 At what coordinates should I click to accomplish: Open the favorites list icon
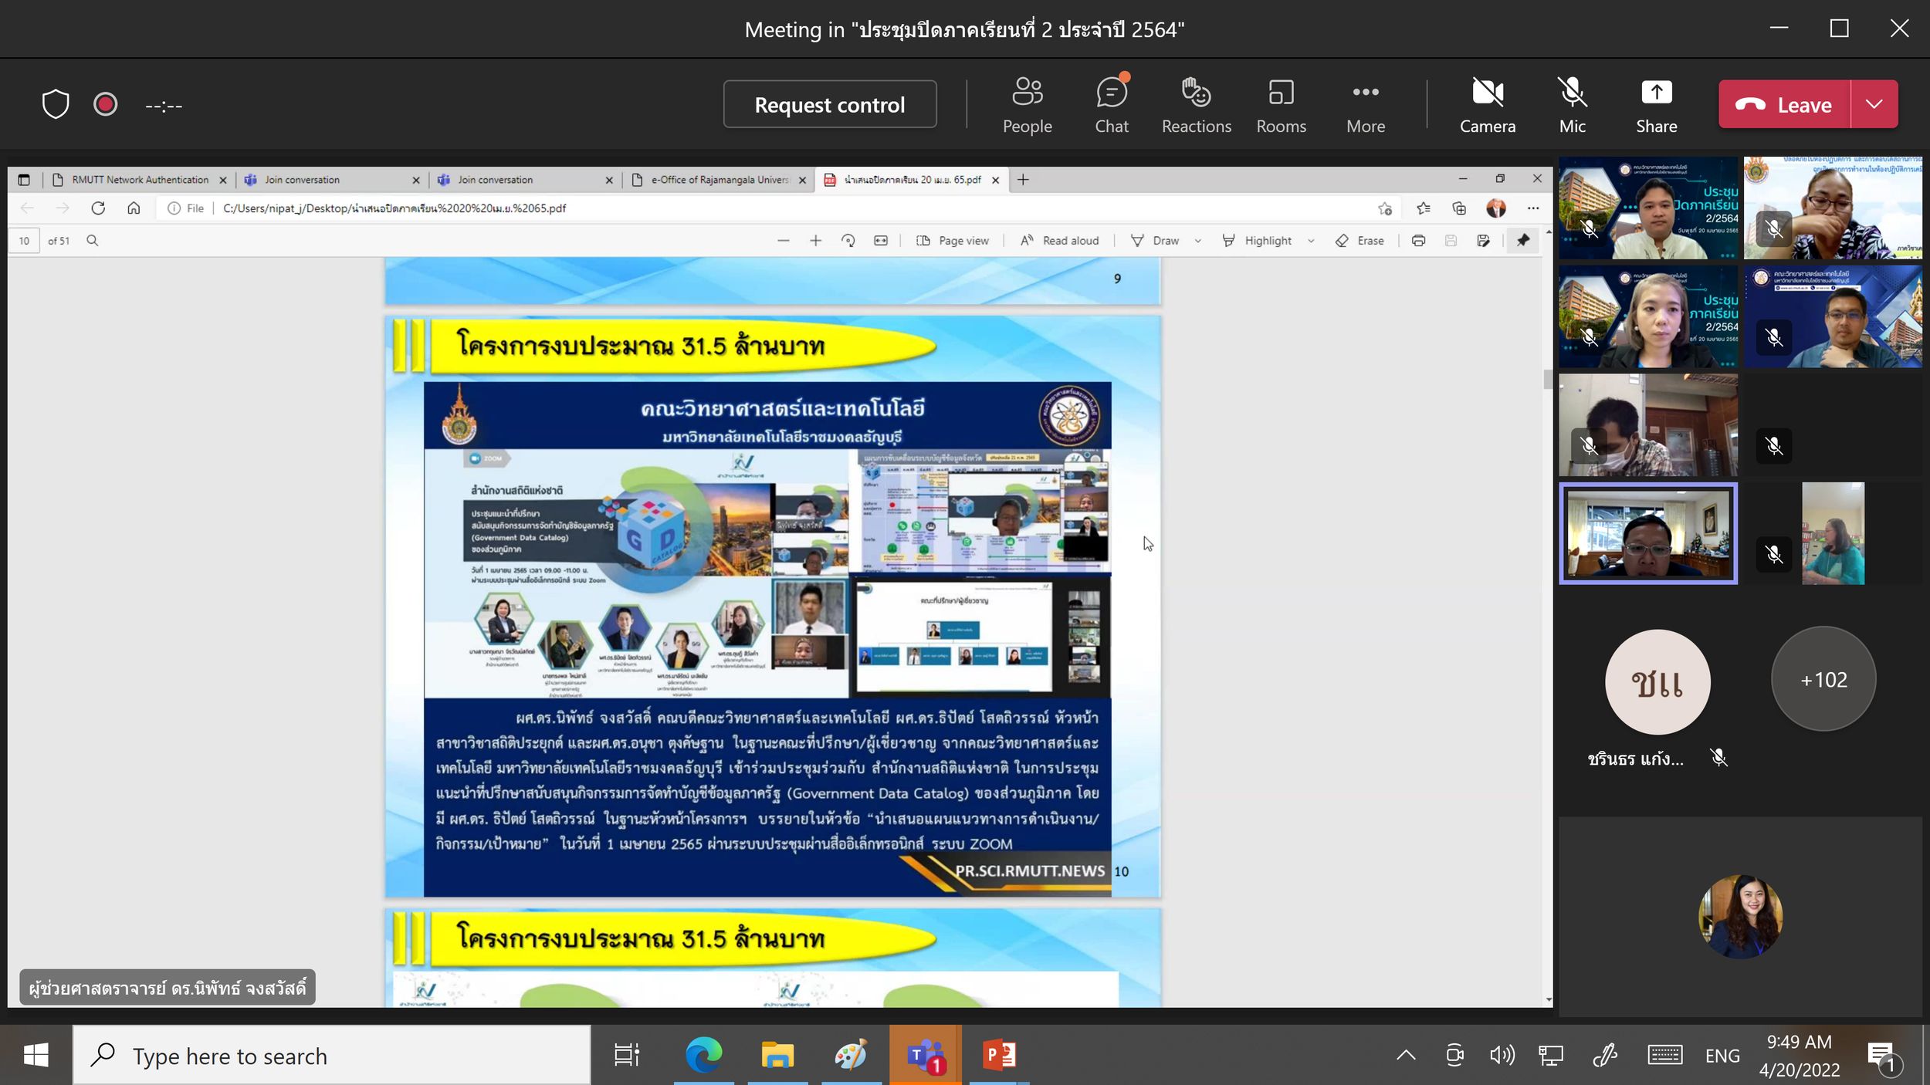pos(1424,208)
